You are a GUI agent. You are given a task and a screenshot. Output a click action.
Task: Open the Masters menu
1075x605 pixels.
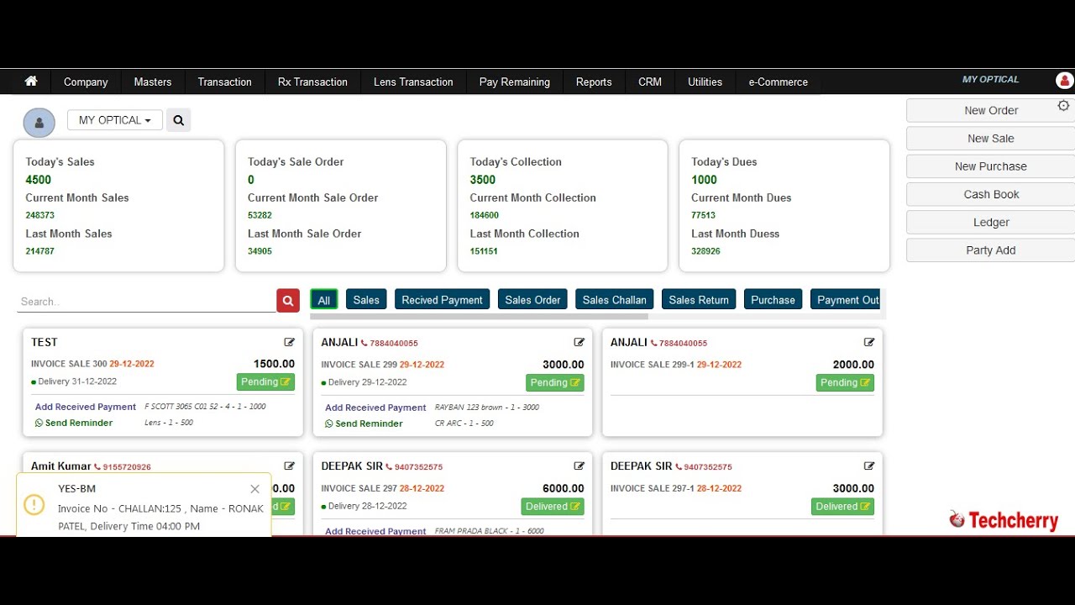tap(153, 82)
